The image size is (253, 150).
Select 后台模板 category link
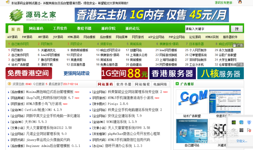tap(106, 37)
